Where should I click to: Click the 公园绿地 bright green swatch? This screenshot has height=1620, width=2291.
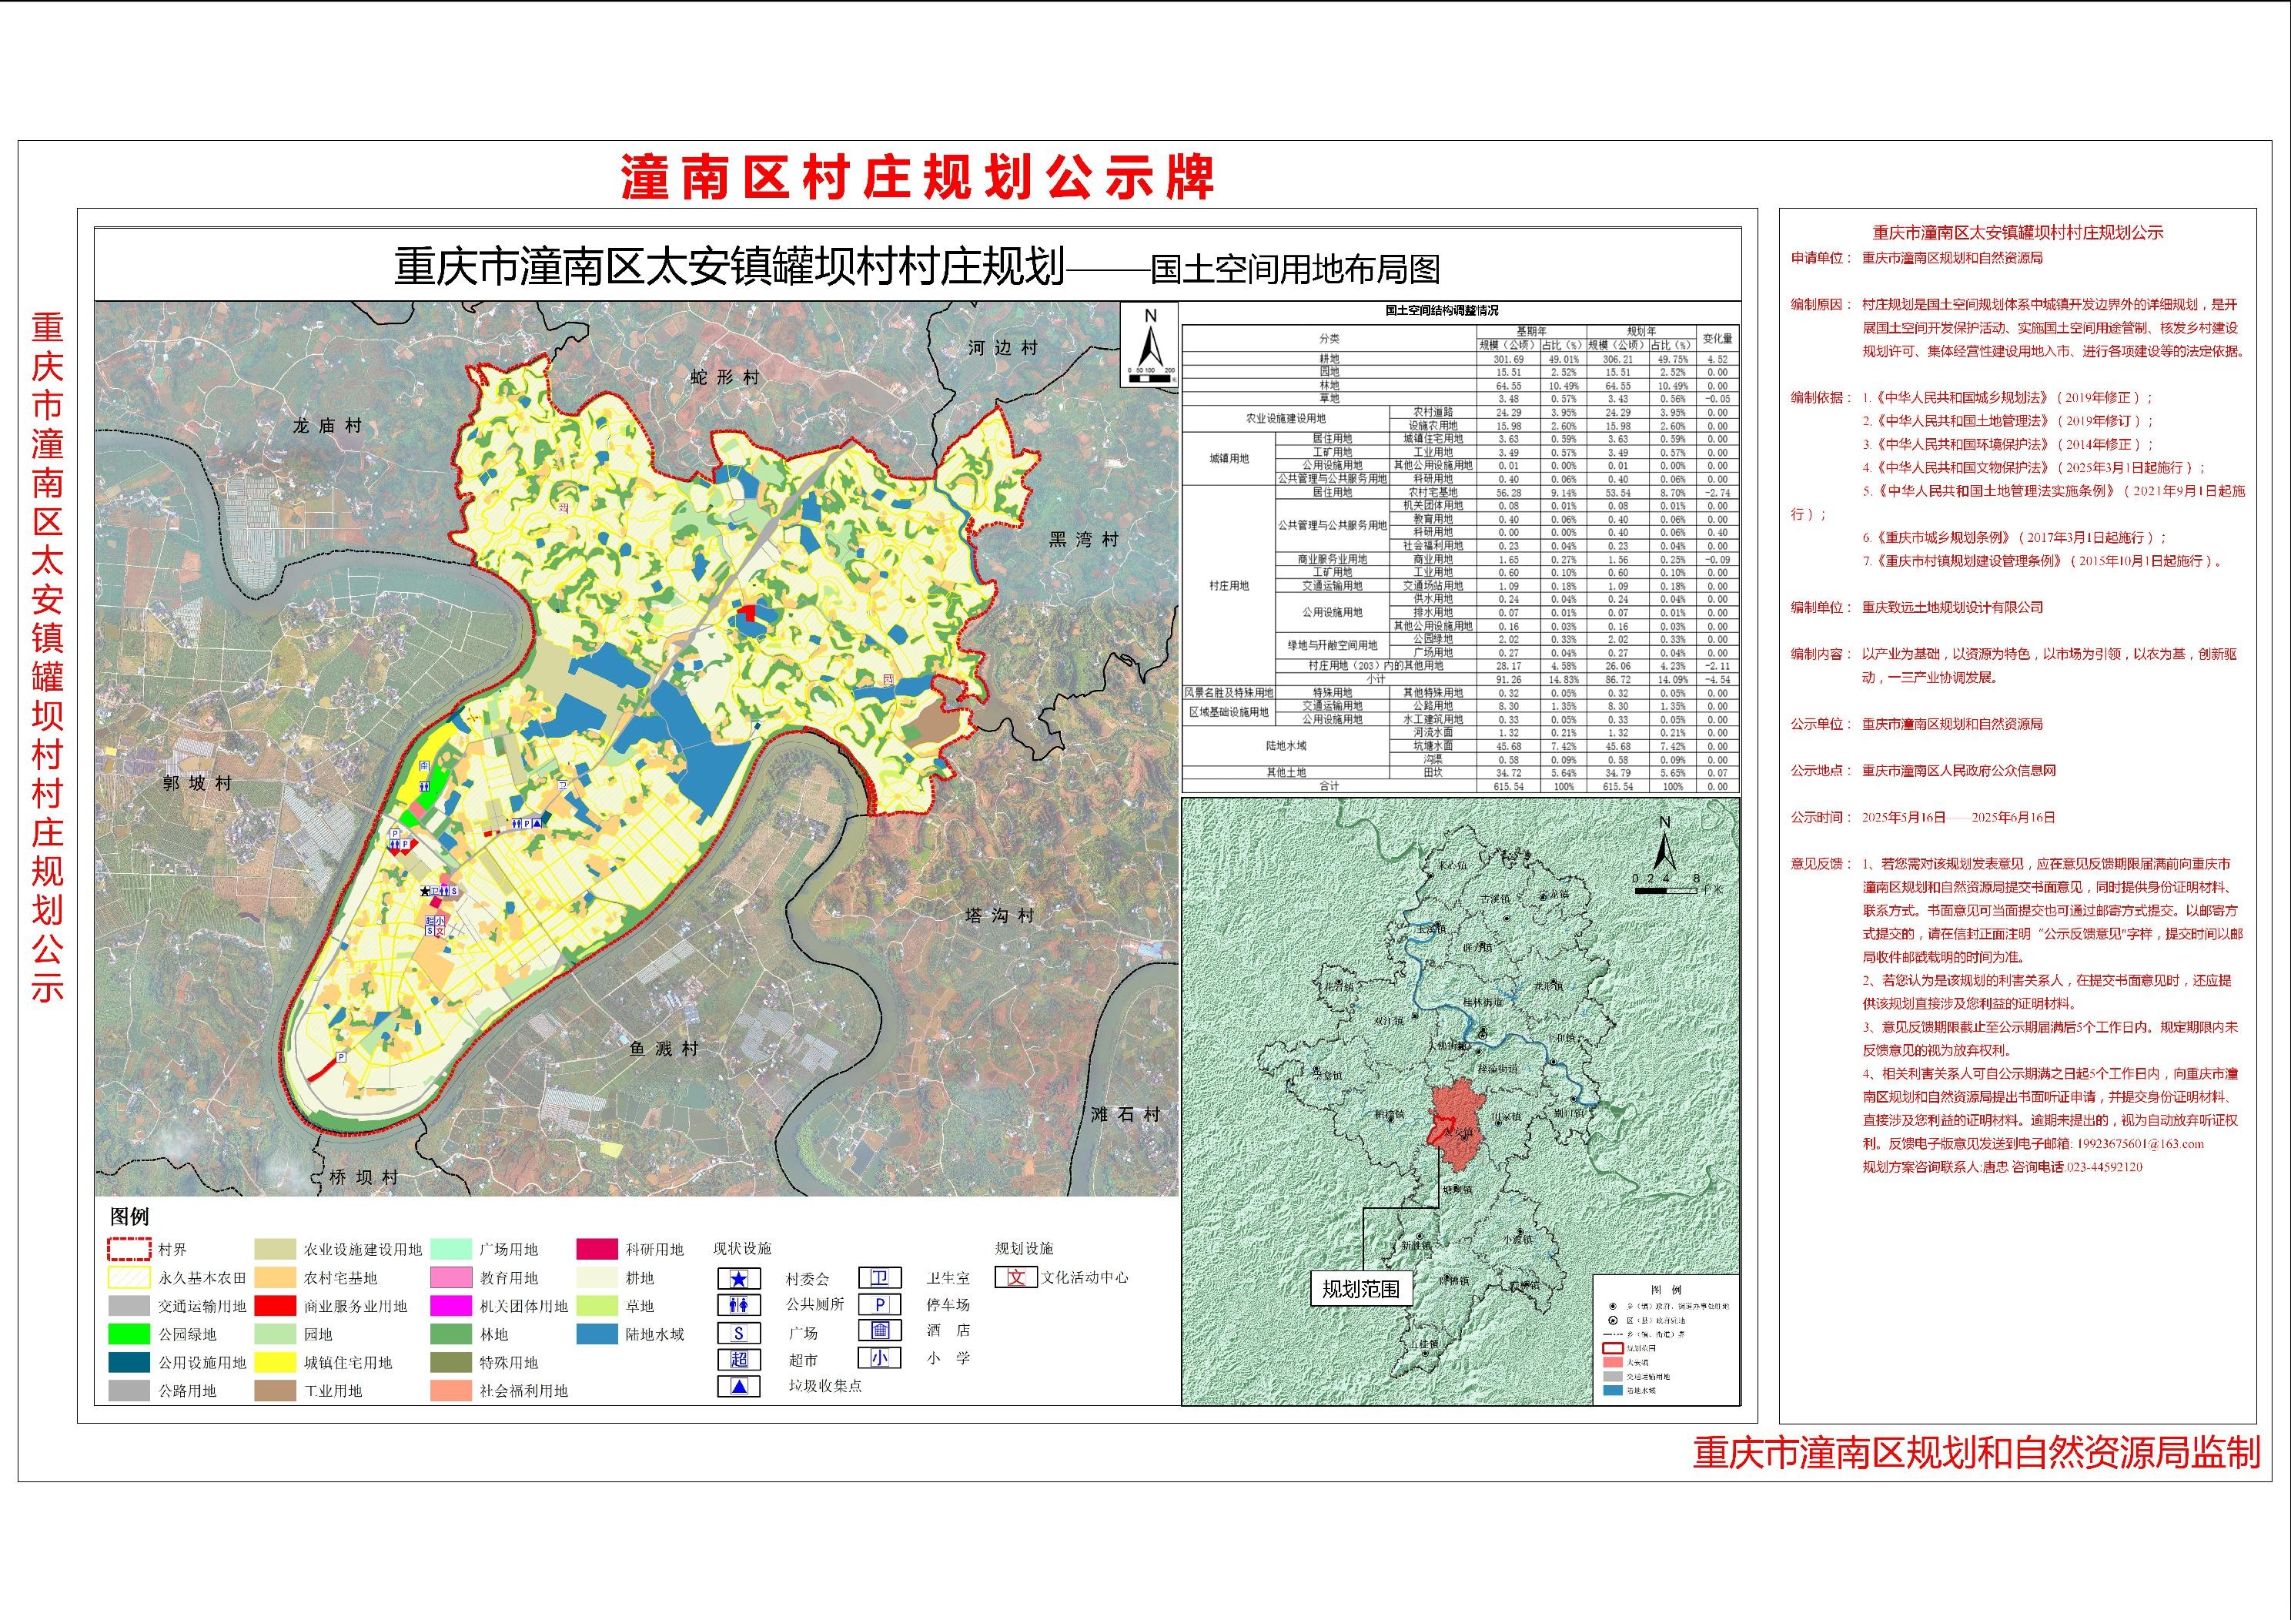pyautogui.click(x=129, y=1334)
